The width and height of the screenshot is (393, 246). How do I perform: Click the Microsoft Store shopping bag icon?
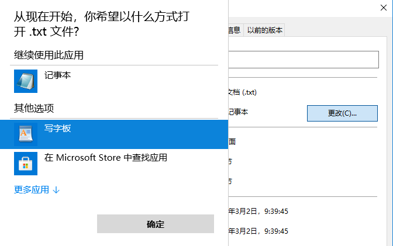(x=25, y=164)
